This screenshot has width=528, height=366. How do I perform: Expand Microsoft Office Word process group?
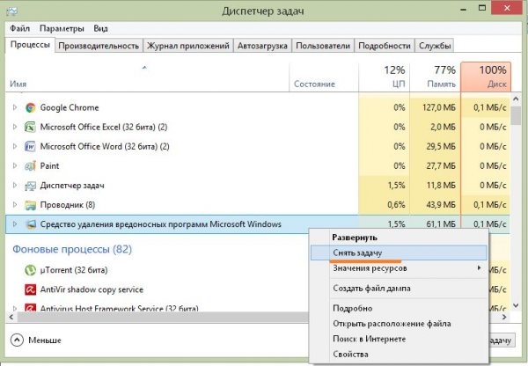point(14,146)
